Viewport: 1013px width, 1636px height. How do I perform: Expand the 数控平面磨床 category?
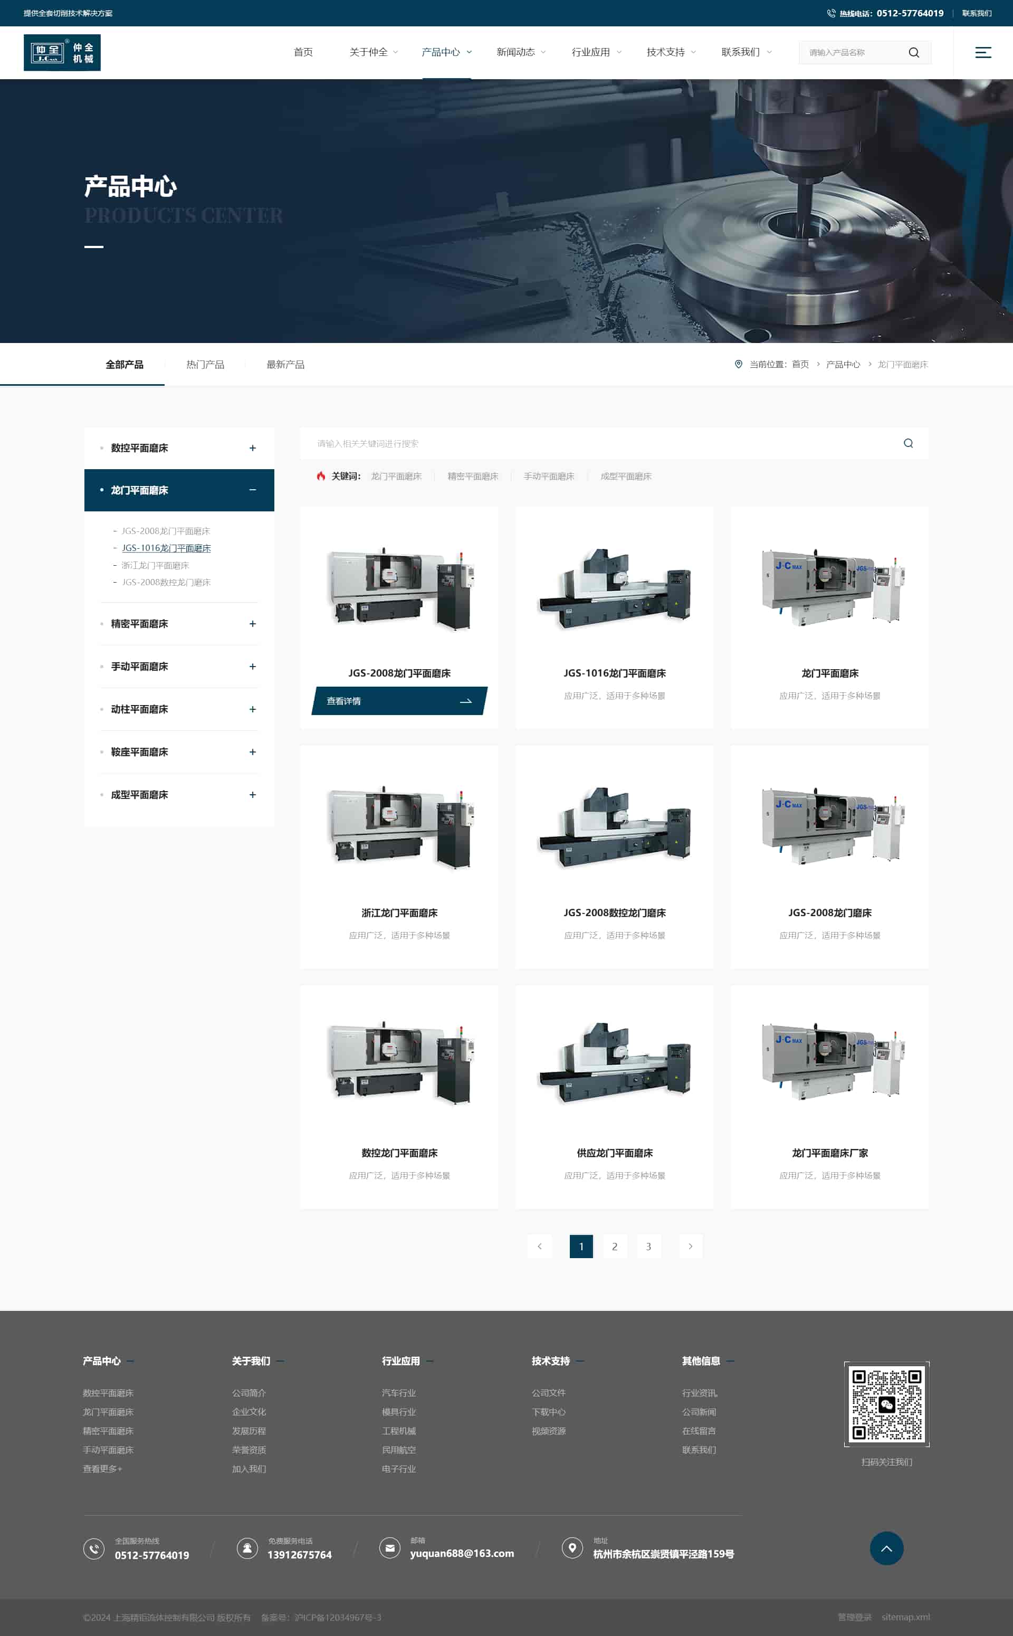pyautogui.click(x=253, y=448)
